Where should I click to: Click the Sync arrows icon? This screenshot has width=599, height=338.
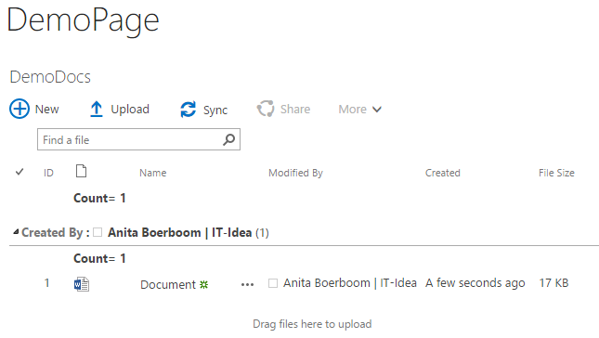[x=188, y=110]
